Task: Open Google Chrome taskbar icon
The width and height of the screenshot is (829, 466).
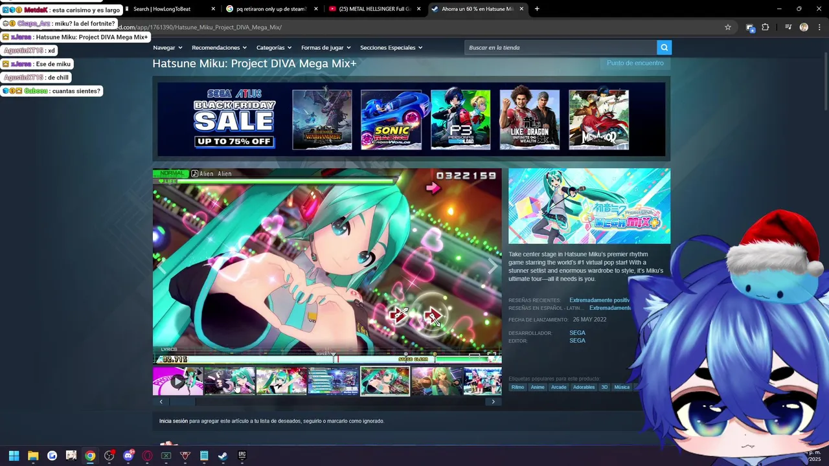Action: click(x=90, y=456)
